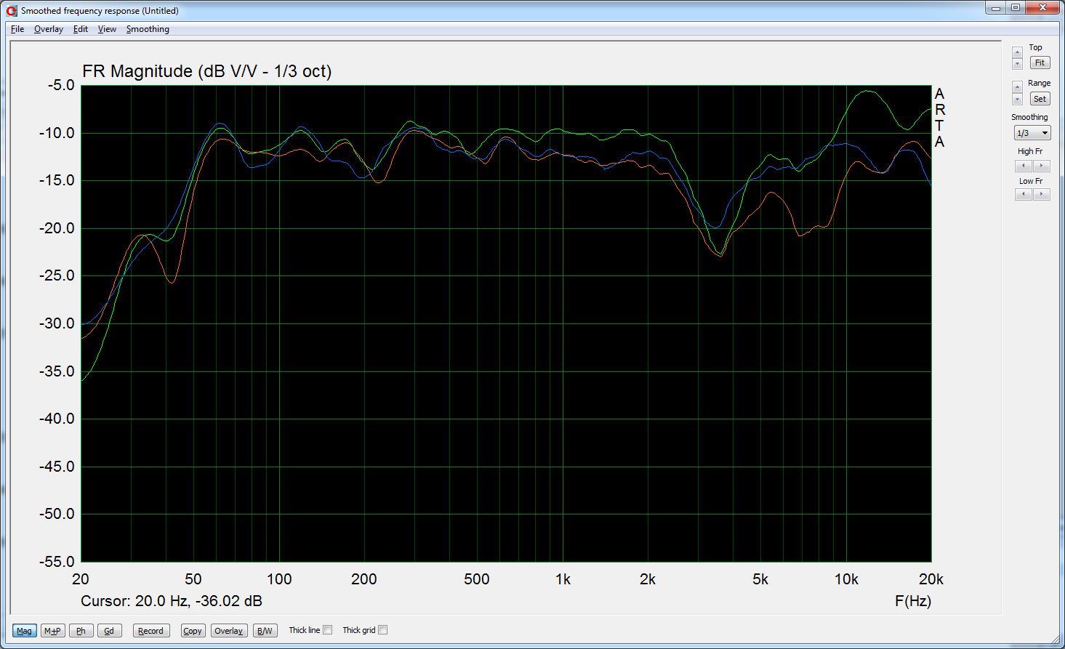The image size is (1065, 649).
Task: Shift High Fr limit left
Action: [x=1024, y=166]
